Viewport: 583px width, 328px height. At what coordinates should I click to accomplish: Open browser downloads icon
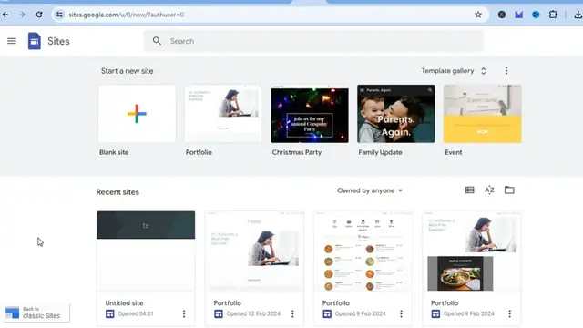(578, 15)
